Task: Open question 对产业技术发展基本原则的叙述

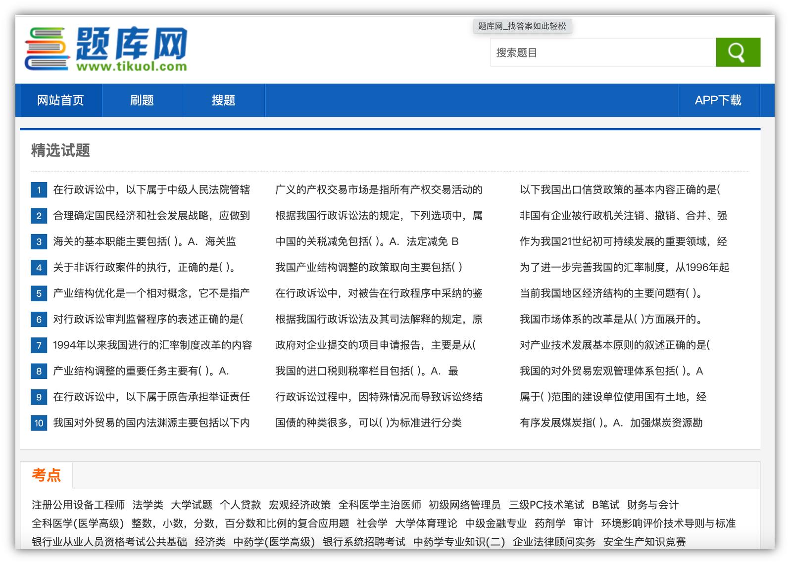Action: 615,345
